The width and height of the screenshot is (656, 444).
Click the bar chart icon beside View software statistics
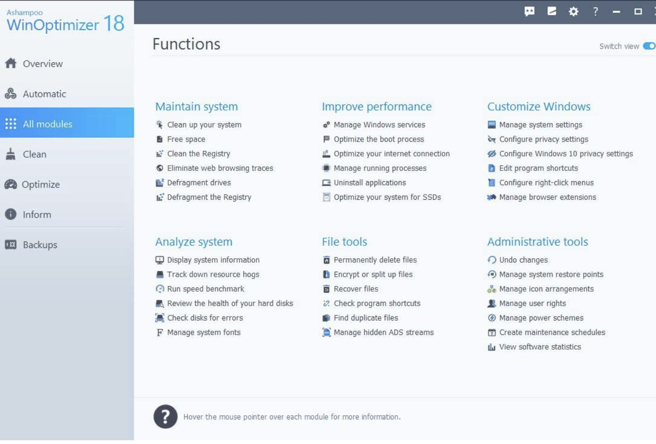tap(492, 347)
